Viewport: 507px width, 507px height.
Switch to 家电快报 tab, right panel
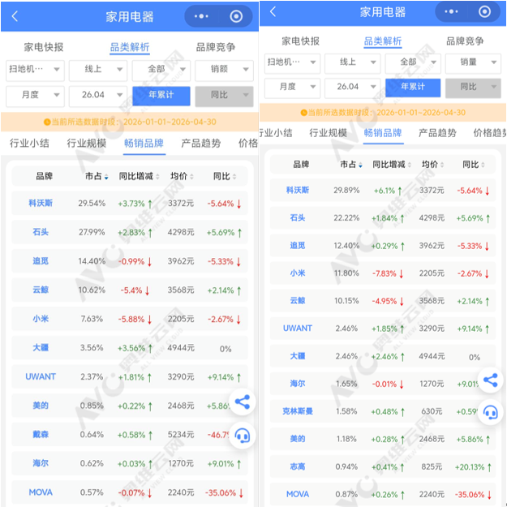[x=300, y=41]
